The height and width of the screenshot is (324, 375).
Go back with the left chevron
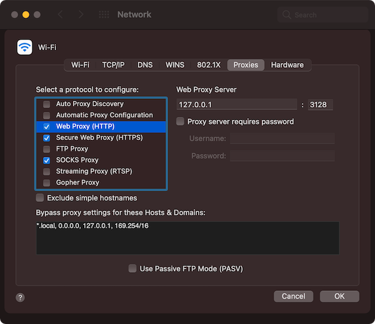(x=61, y=14)
